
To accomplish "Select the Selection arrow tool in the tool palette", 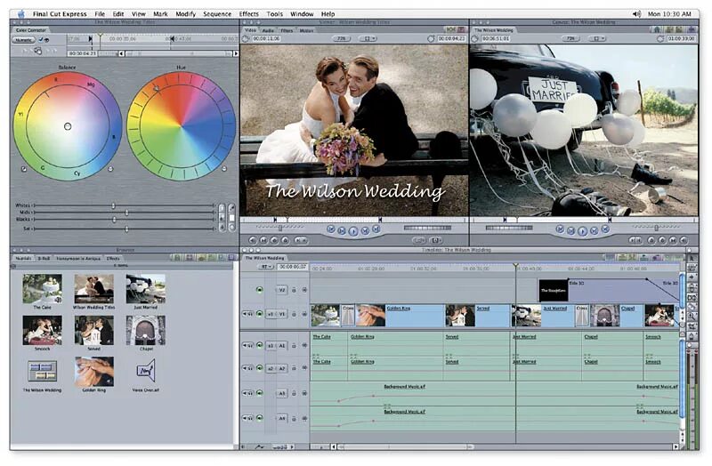I will coord(692,258).
